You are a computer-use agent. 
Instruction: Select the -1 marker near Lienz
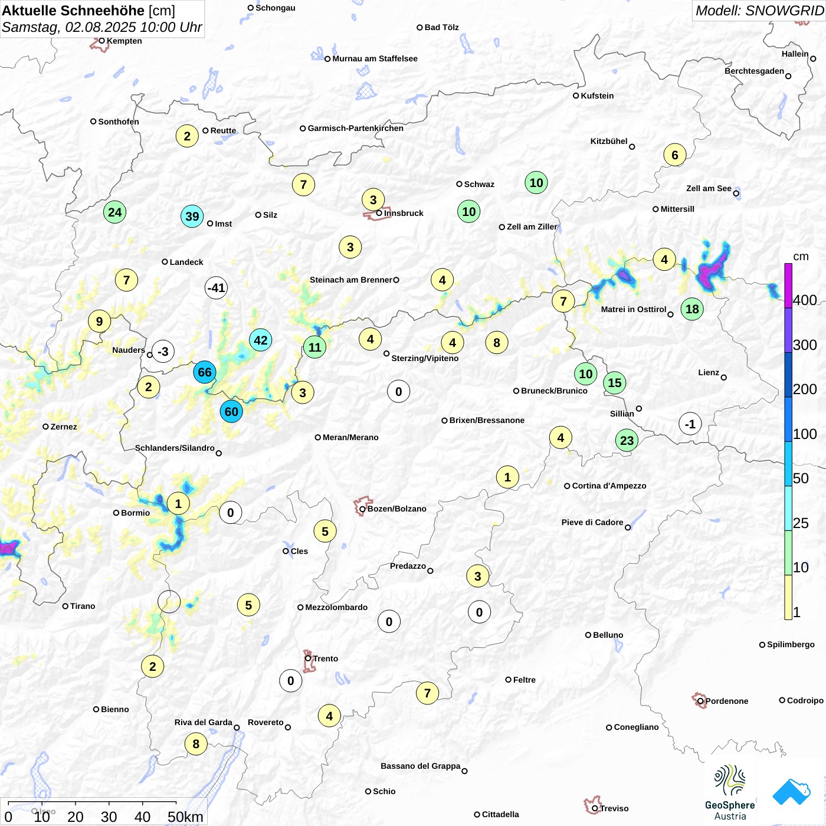[x=690, y=424]
